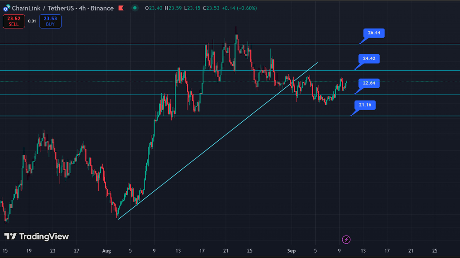460x258 pixels.
Task: Click the Sep label on time axis
Action: [292, 251]
